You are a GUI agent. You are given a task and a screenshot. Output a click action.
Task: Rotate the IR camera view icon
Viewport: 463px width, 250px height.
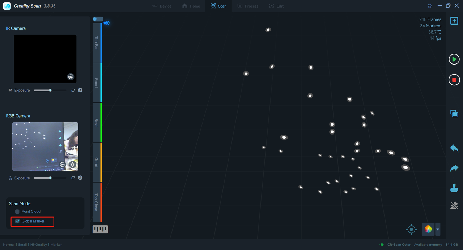tap(71, 76)
